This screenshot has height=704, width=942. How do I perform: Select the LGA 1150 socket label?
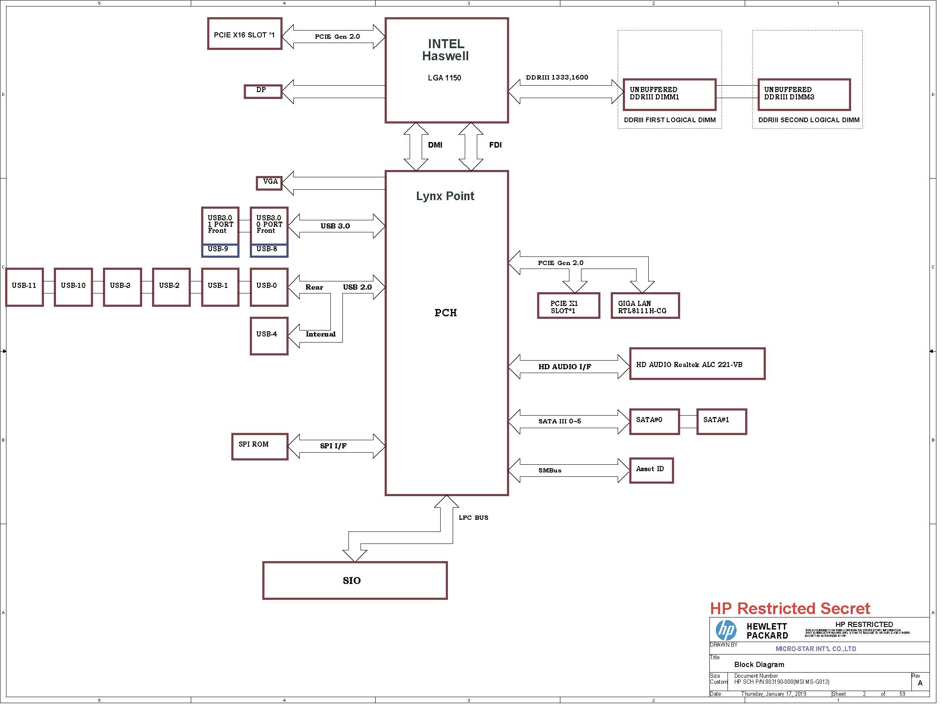445,78
